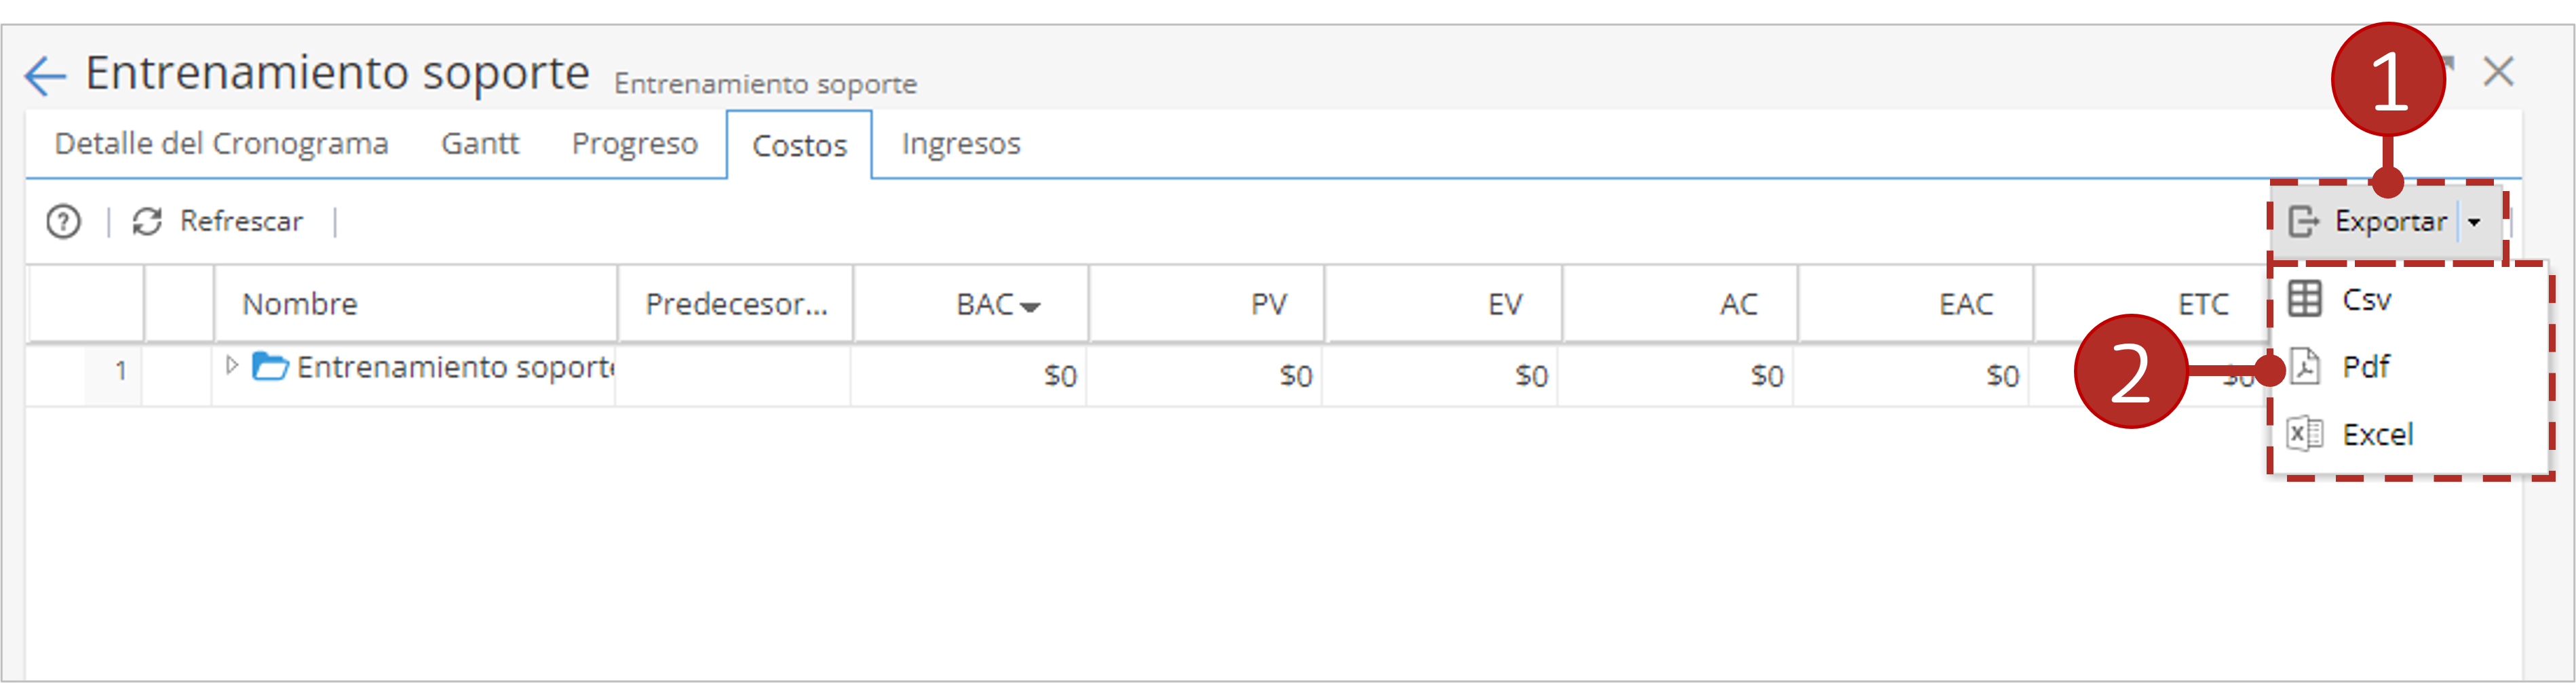Select the Excel spreadsheet icon
Viewport: 2576px width, 683px height.
coord(2305,434)
